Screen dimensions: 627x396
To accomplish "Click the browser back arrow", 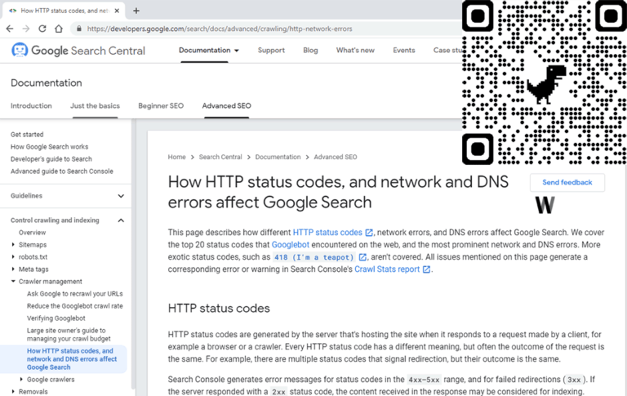I will [x=10, y=29].
